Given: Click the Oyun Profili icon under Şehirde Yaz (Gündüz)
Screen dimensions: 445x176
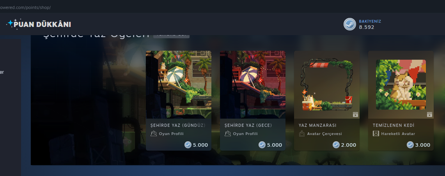Looking at the screenshot, I should coord(154,134).
